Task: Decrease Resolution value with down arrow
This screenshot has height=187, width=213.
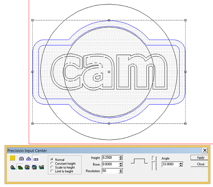Action: pyautogui.click(x=121, y=172)
